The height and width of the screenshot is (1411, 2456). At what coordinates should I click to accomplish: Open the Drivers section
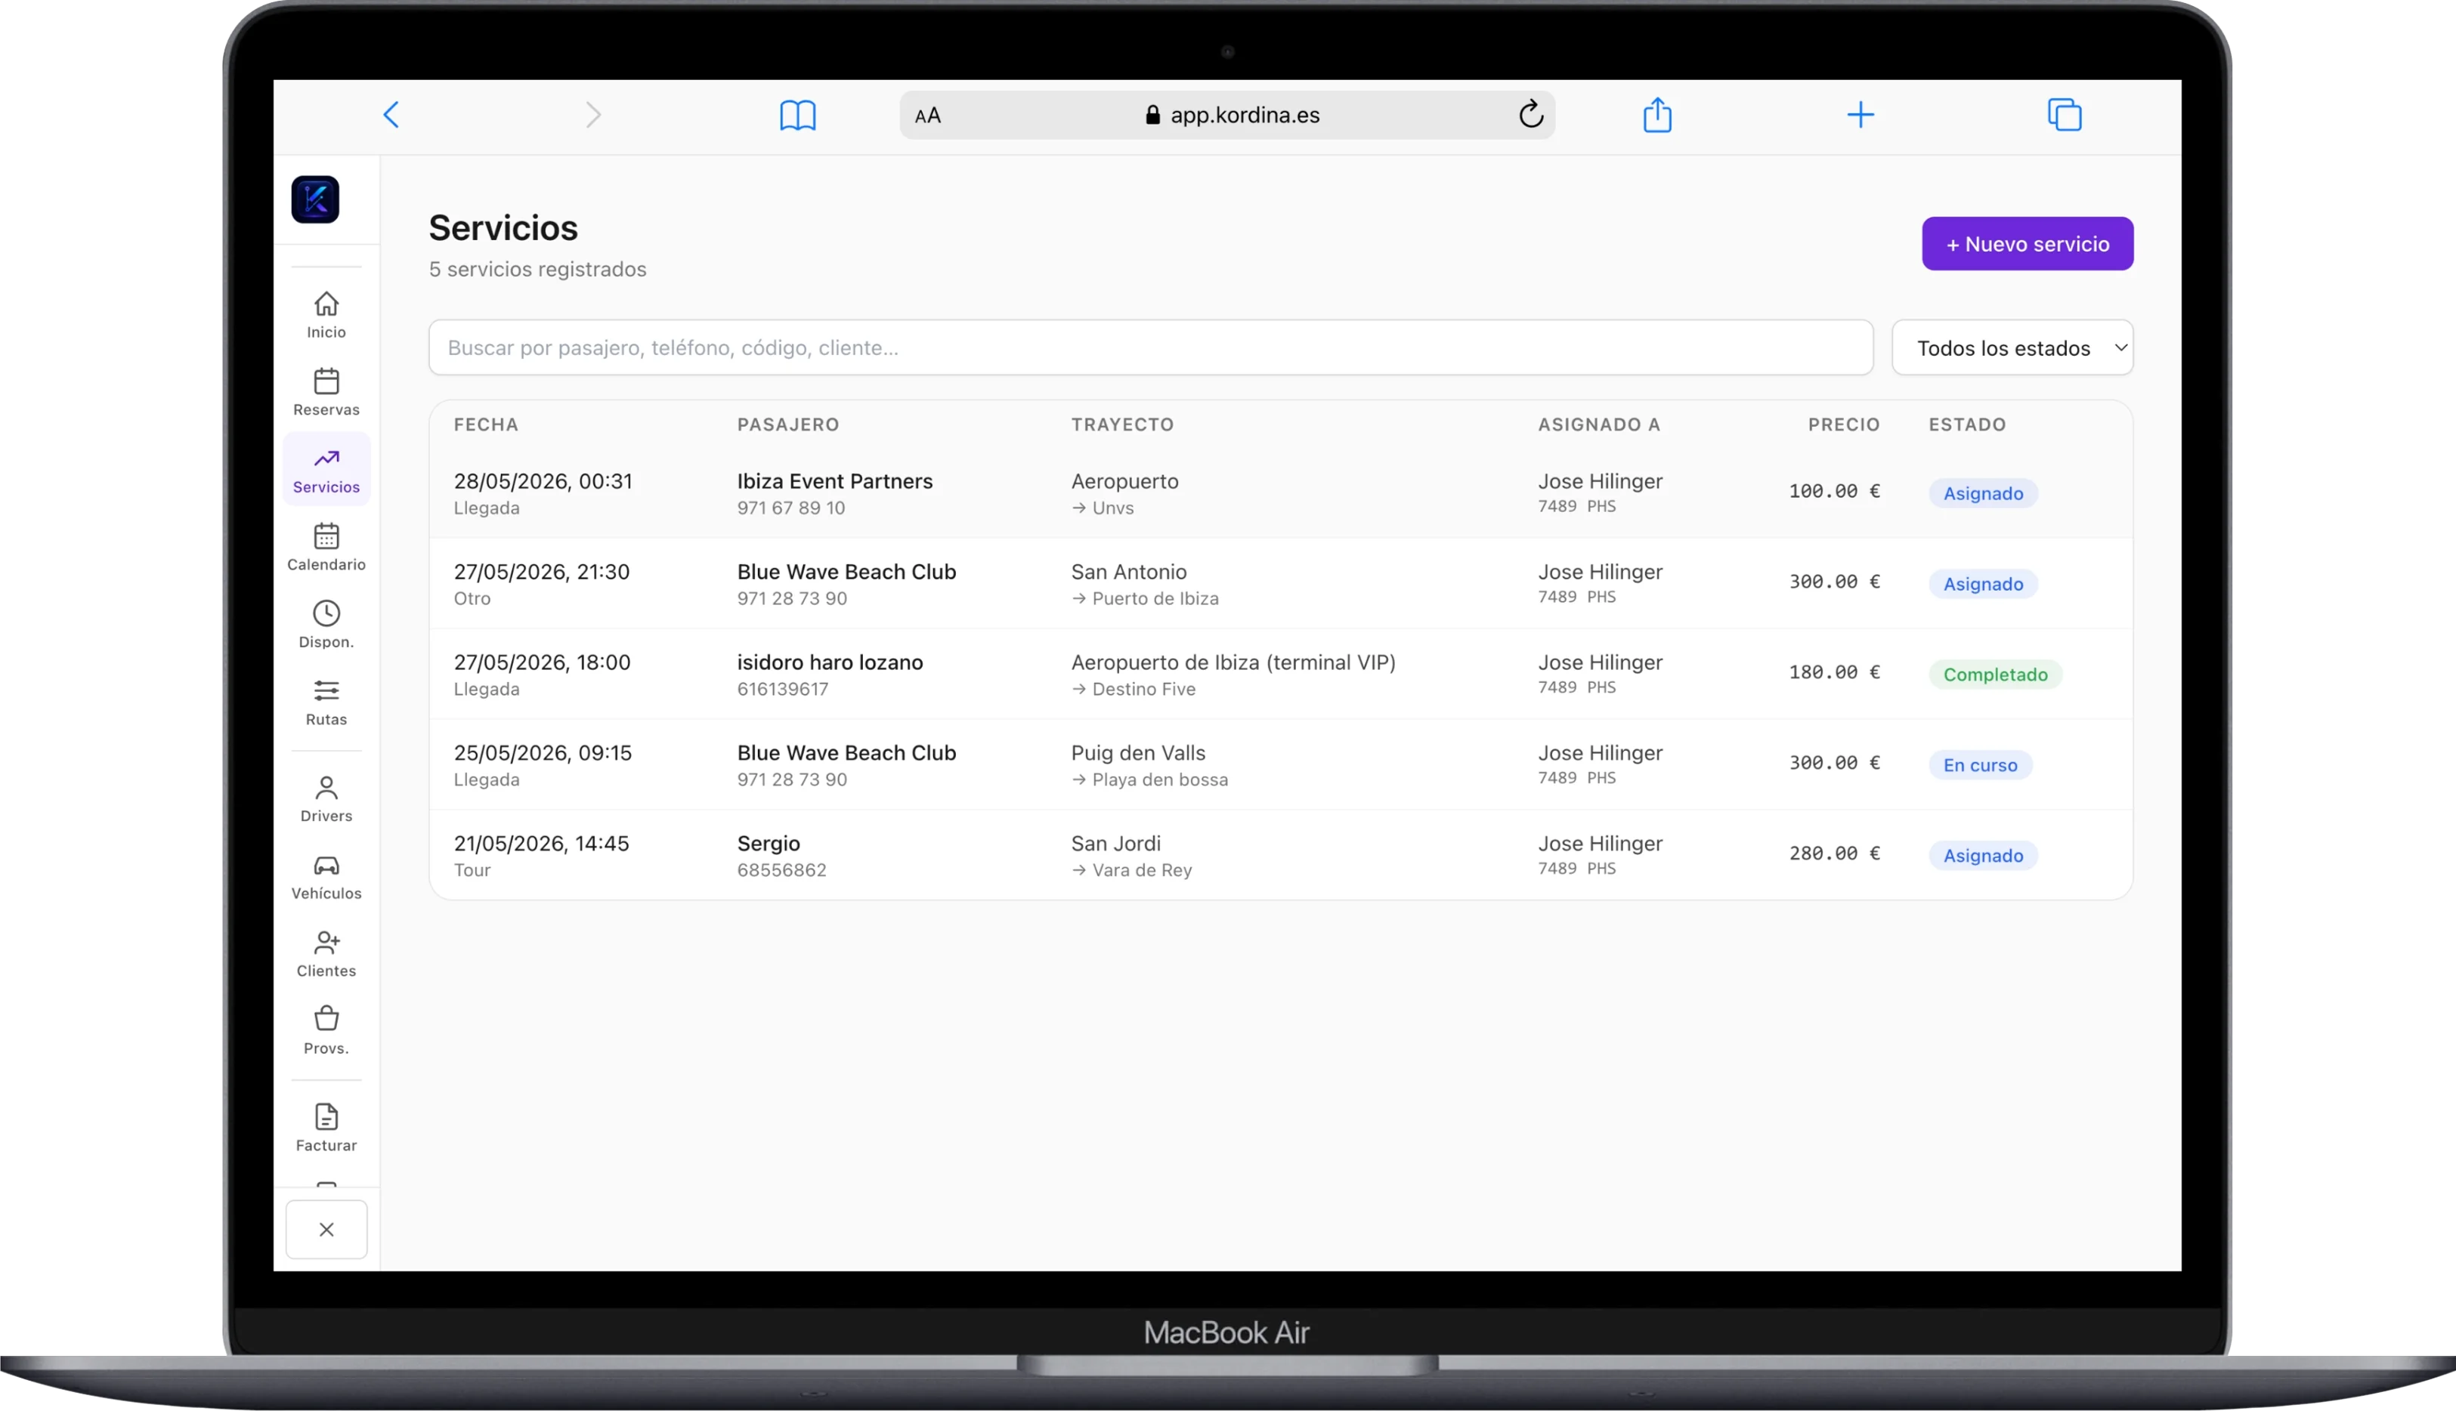tap(326, 799)
